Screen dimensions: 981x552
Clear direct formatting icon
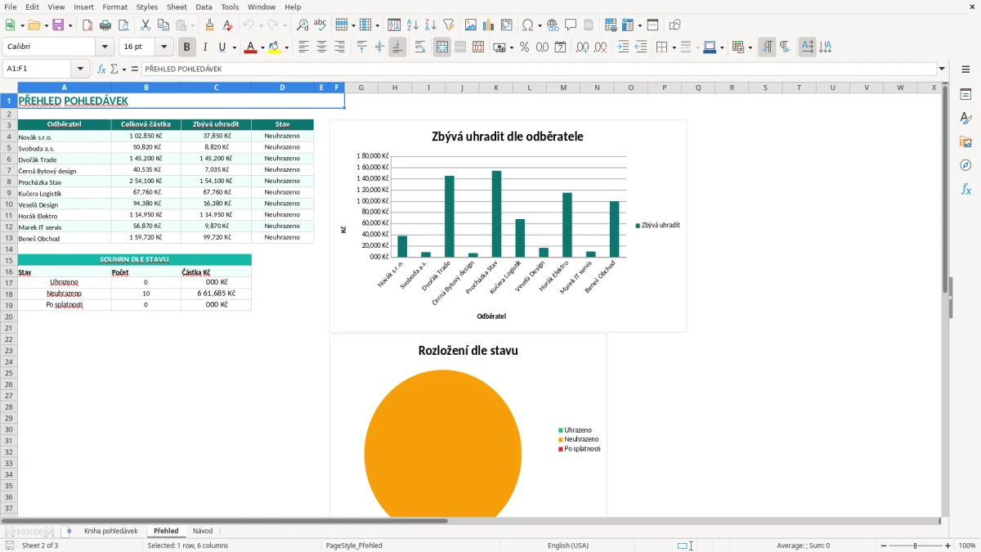click(x=228, y=25)
